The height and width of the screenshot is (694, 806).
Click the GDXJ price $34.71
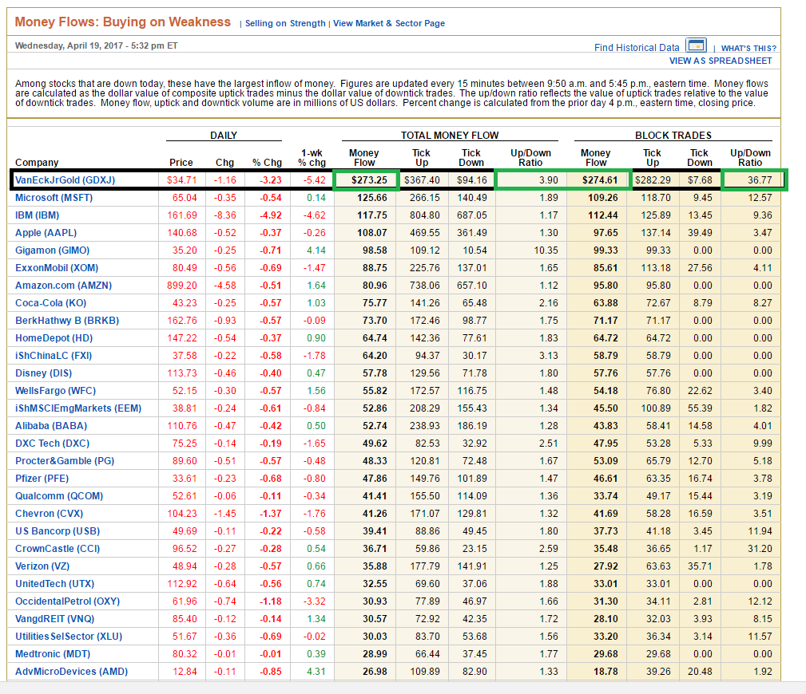pos(182,180)
